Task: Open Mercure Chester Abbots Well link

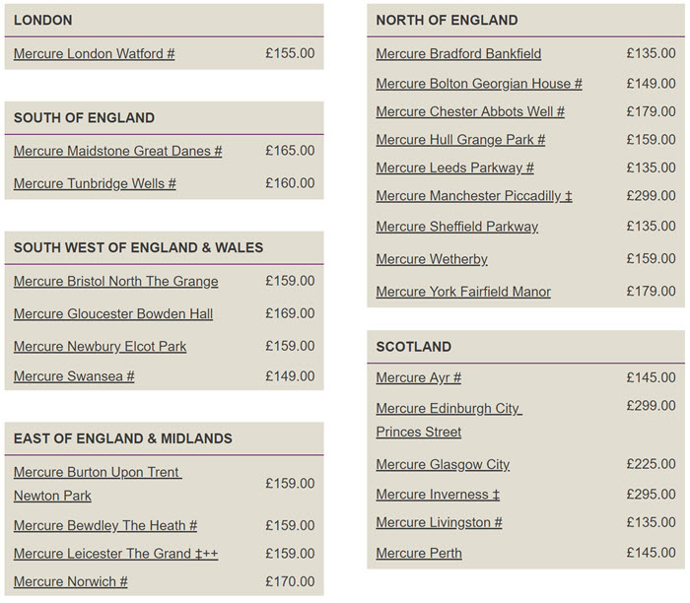Action: (470, 111)
